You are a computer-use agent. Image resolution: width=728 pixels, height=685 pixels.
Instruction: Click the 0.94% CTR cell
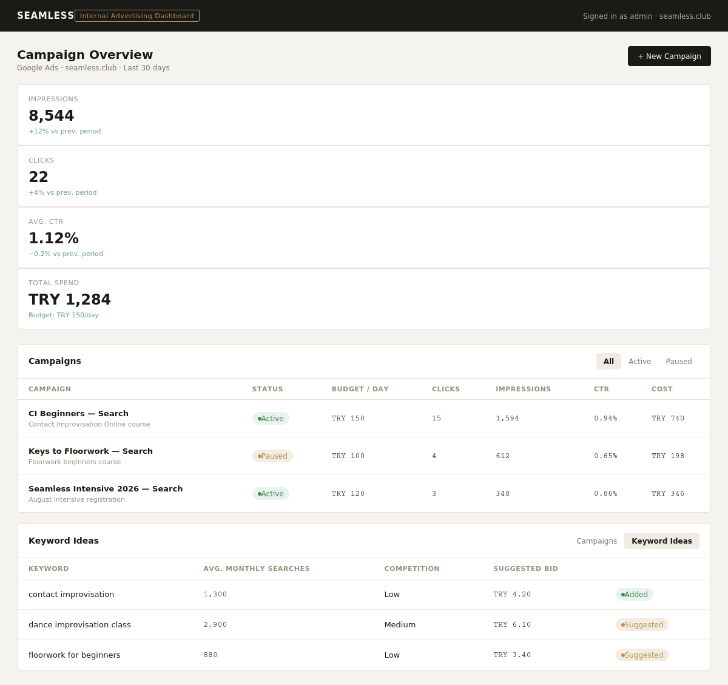[605, 419]
